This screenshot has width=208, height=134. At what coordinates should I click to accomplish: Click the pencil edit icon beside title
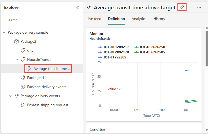[182, 7]
